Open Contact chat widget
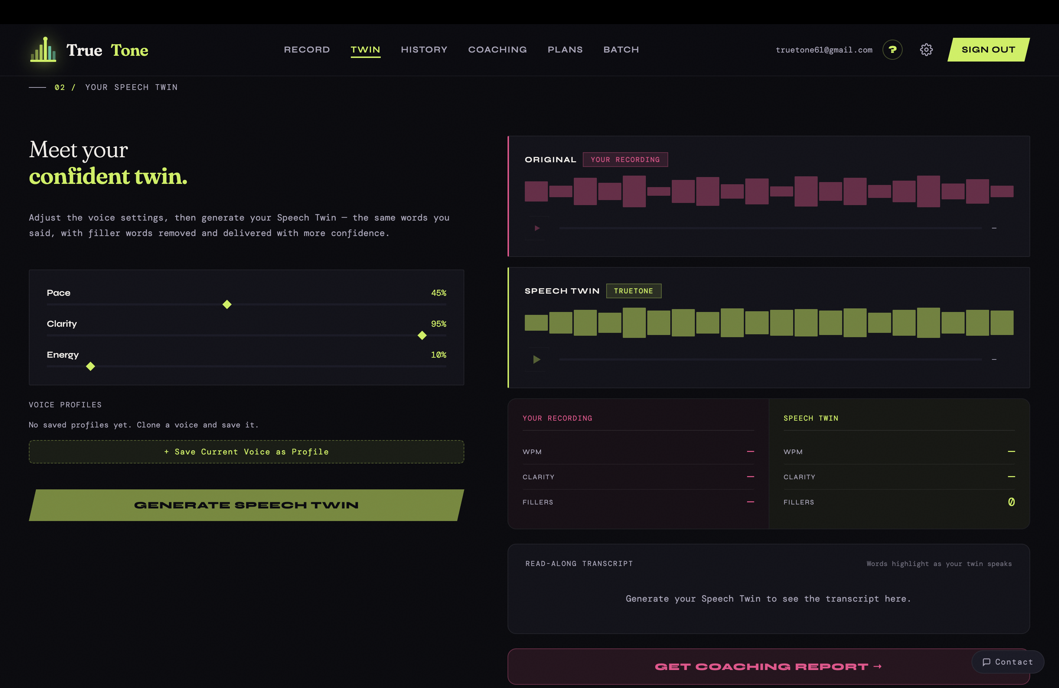The width and height of the screenshot is (1059, 688). pyautogui.click(x=1007, y=662)
